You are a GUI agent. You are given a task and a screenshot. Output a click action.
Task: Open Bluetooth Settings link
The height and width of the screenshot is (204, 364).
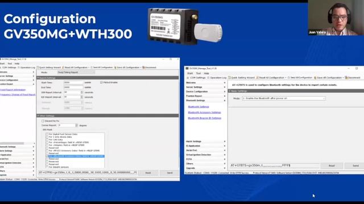tap(198, 107)
